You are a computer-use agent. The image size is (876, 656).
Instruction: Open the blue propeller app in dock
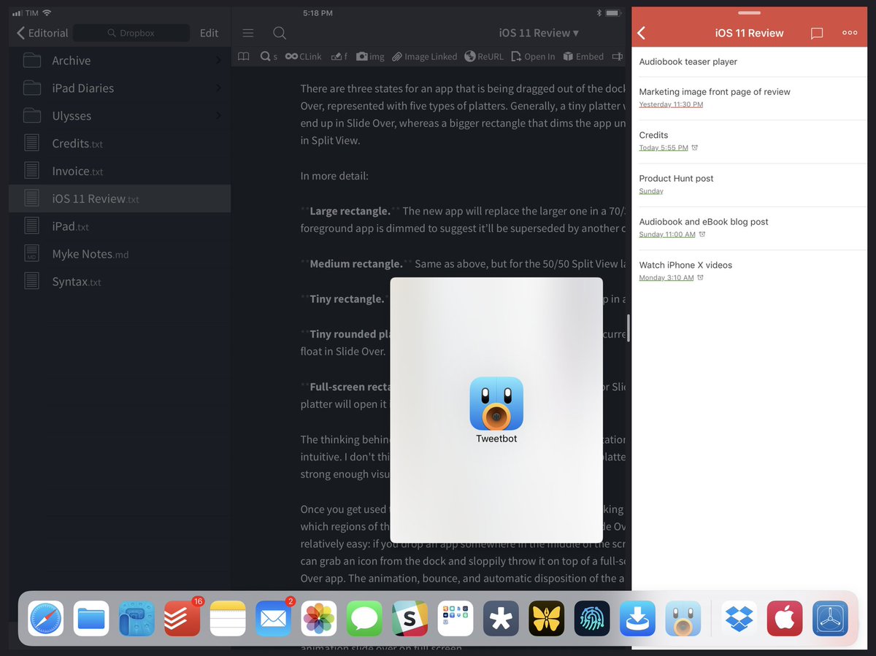(x=830, y=619)
